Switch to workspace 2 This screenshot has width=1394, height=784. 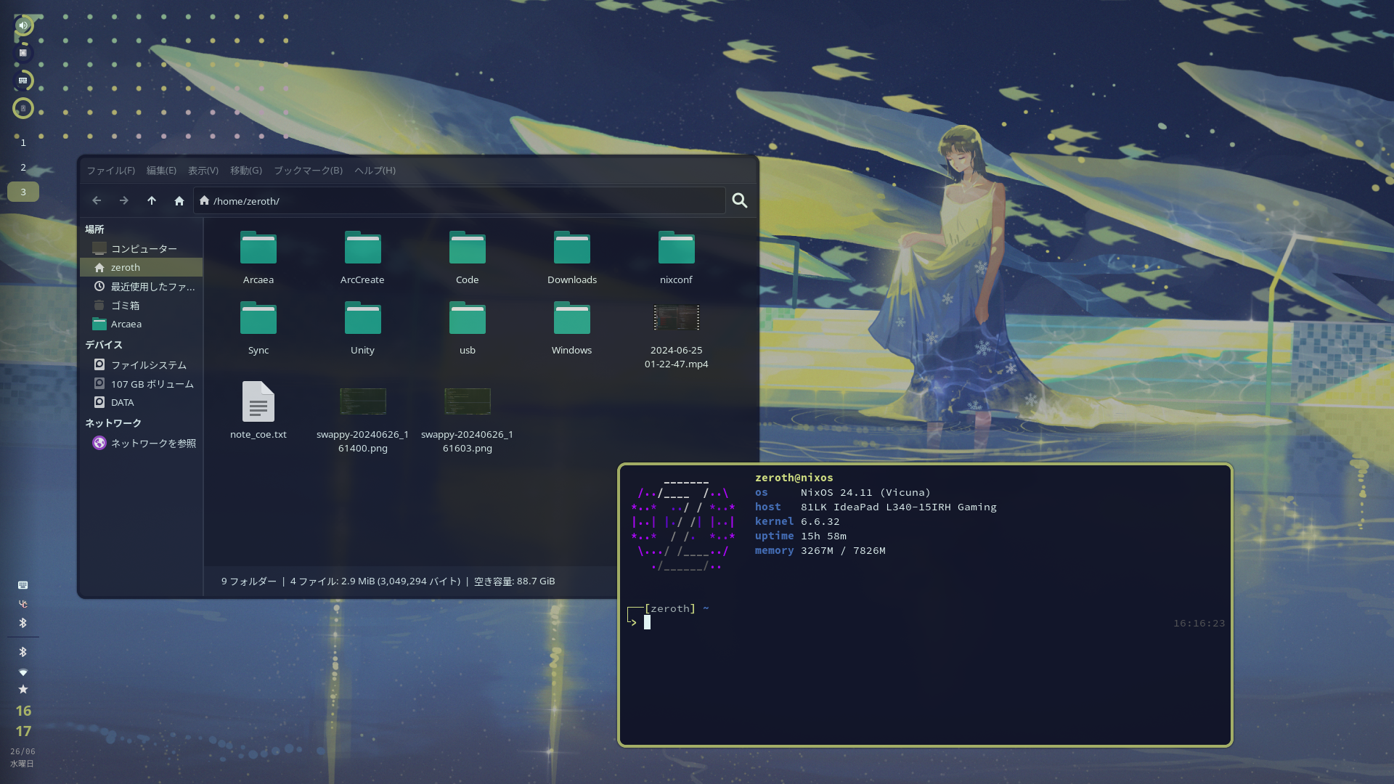(23, 168)
